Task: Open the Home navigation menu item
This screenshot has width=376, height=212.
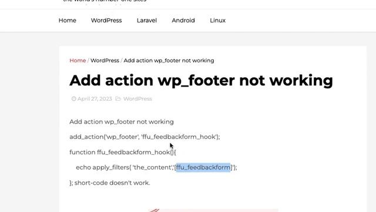Action: [x=68, y=21]
